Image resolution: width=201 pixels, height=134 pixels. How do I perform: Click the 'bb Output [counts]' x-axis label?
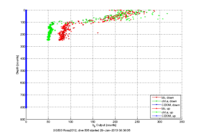pos(104,125)
